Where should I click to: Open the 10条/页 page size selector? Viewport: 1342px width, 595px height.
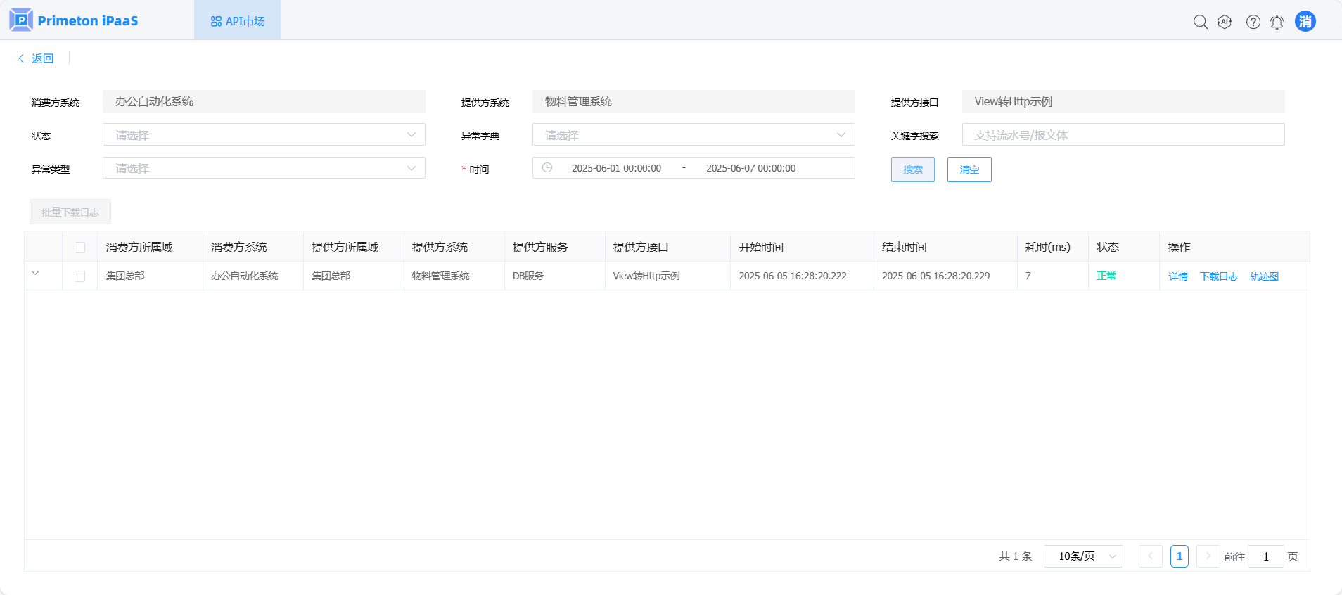1082,556
